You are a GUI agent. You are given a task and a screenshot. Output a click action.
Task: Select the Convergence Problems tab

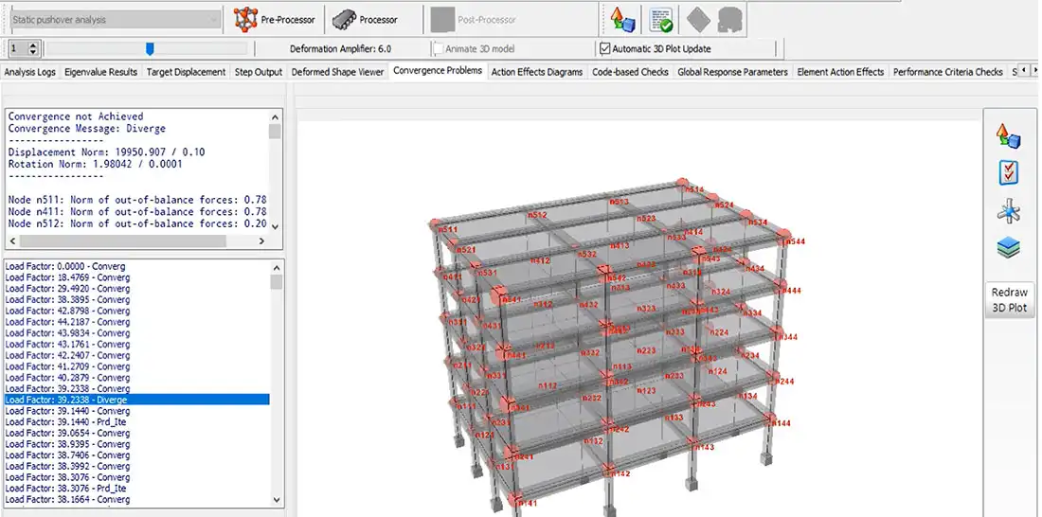pyautogui.click(x=438, y=70)
